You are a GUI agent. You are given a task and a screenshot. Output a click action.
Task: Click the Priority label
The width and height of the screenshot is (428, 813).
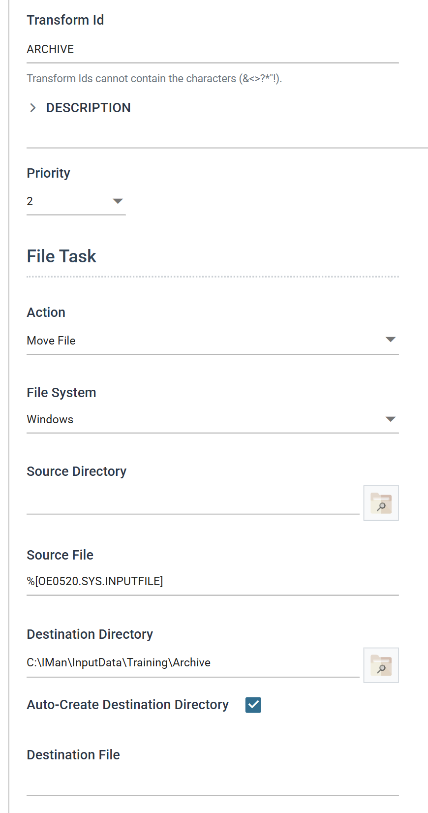pos(48,173)
